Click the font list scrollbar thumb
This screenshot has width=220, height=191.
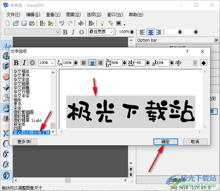coord(53,126)
